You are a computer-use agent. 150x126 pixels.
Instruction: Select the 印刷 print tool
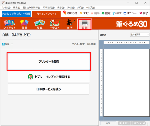(85, 24)
